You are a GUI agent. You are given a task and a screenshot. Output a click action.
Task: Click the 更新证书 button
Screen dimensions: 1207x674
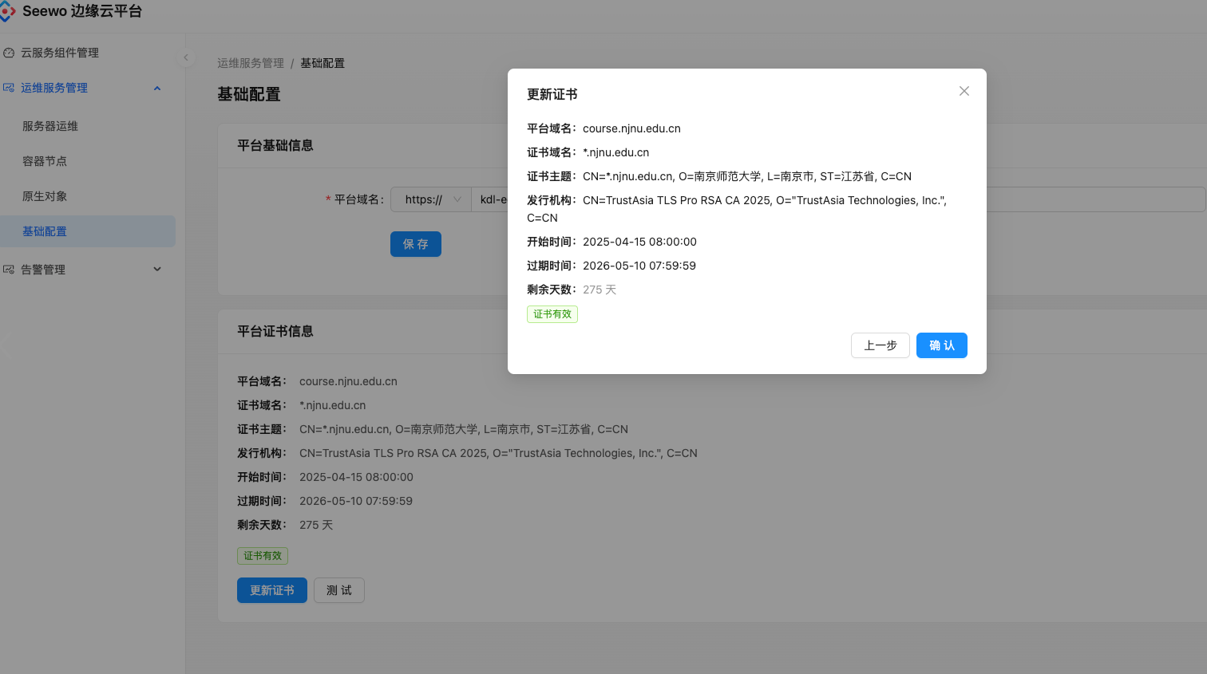[x=271, y=590]
